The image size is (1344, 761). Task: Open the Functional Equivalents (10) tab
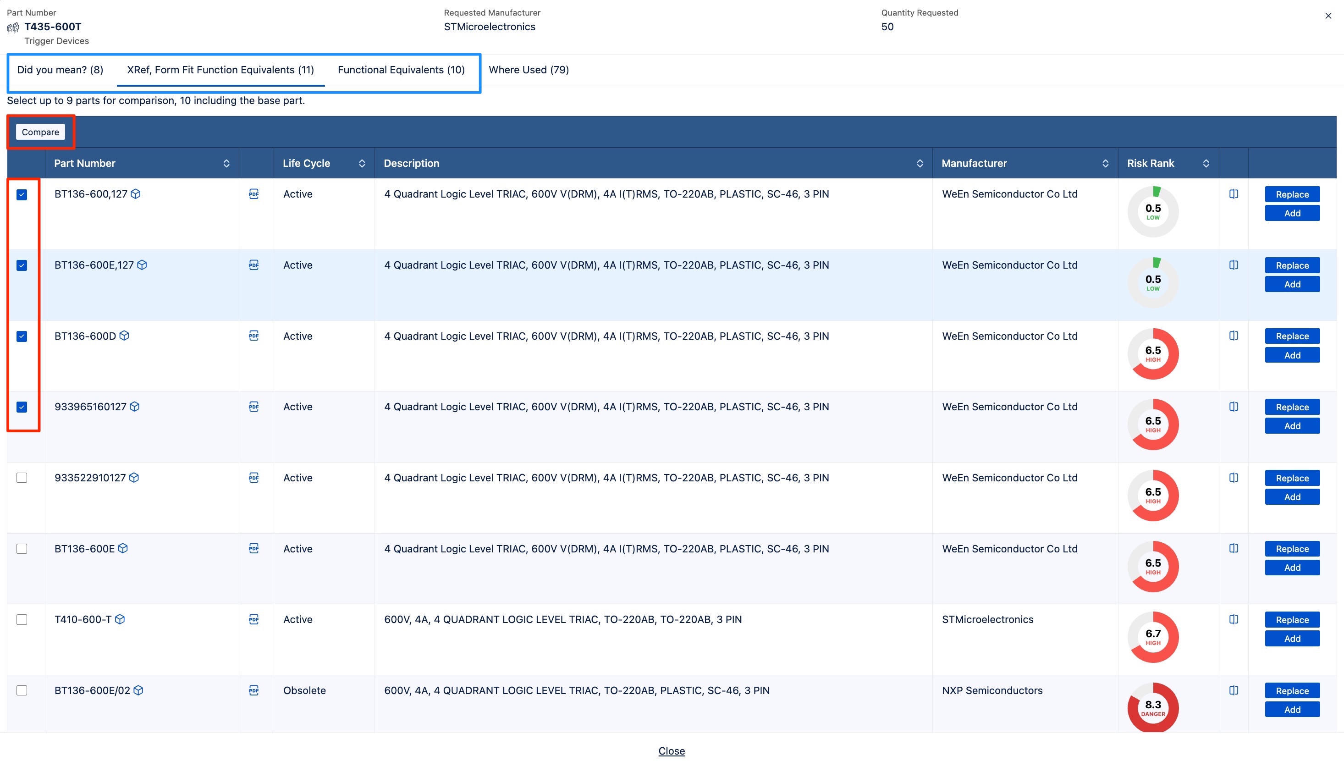pos(401,70)
